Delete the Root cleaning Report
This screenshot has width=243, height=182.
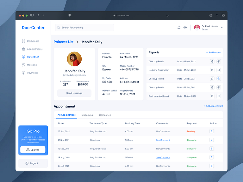coord(212,96)
